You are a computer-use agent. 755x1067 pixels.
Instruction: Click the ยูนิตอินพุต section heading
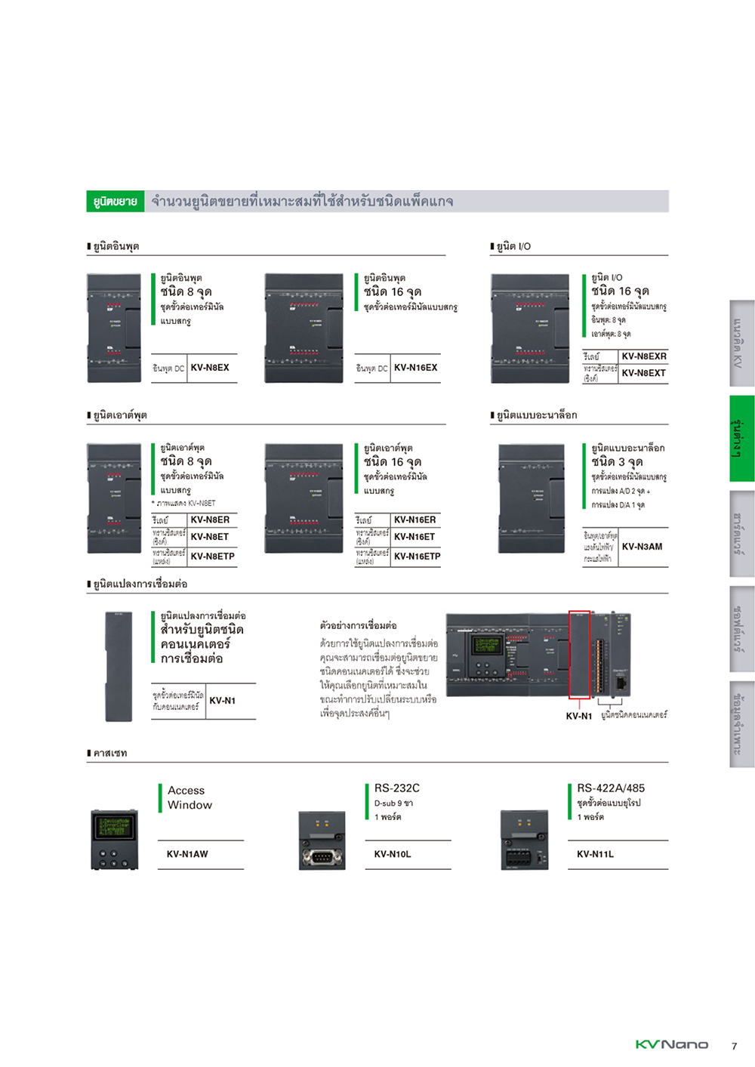(116, 246)
